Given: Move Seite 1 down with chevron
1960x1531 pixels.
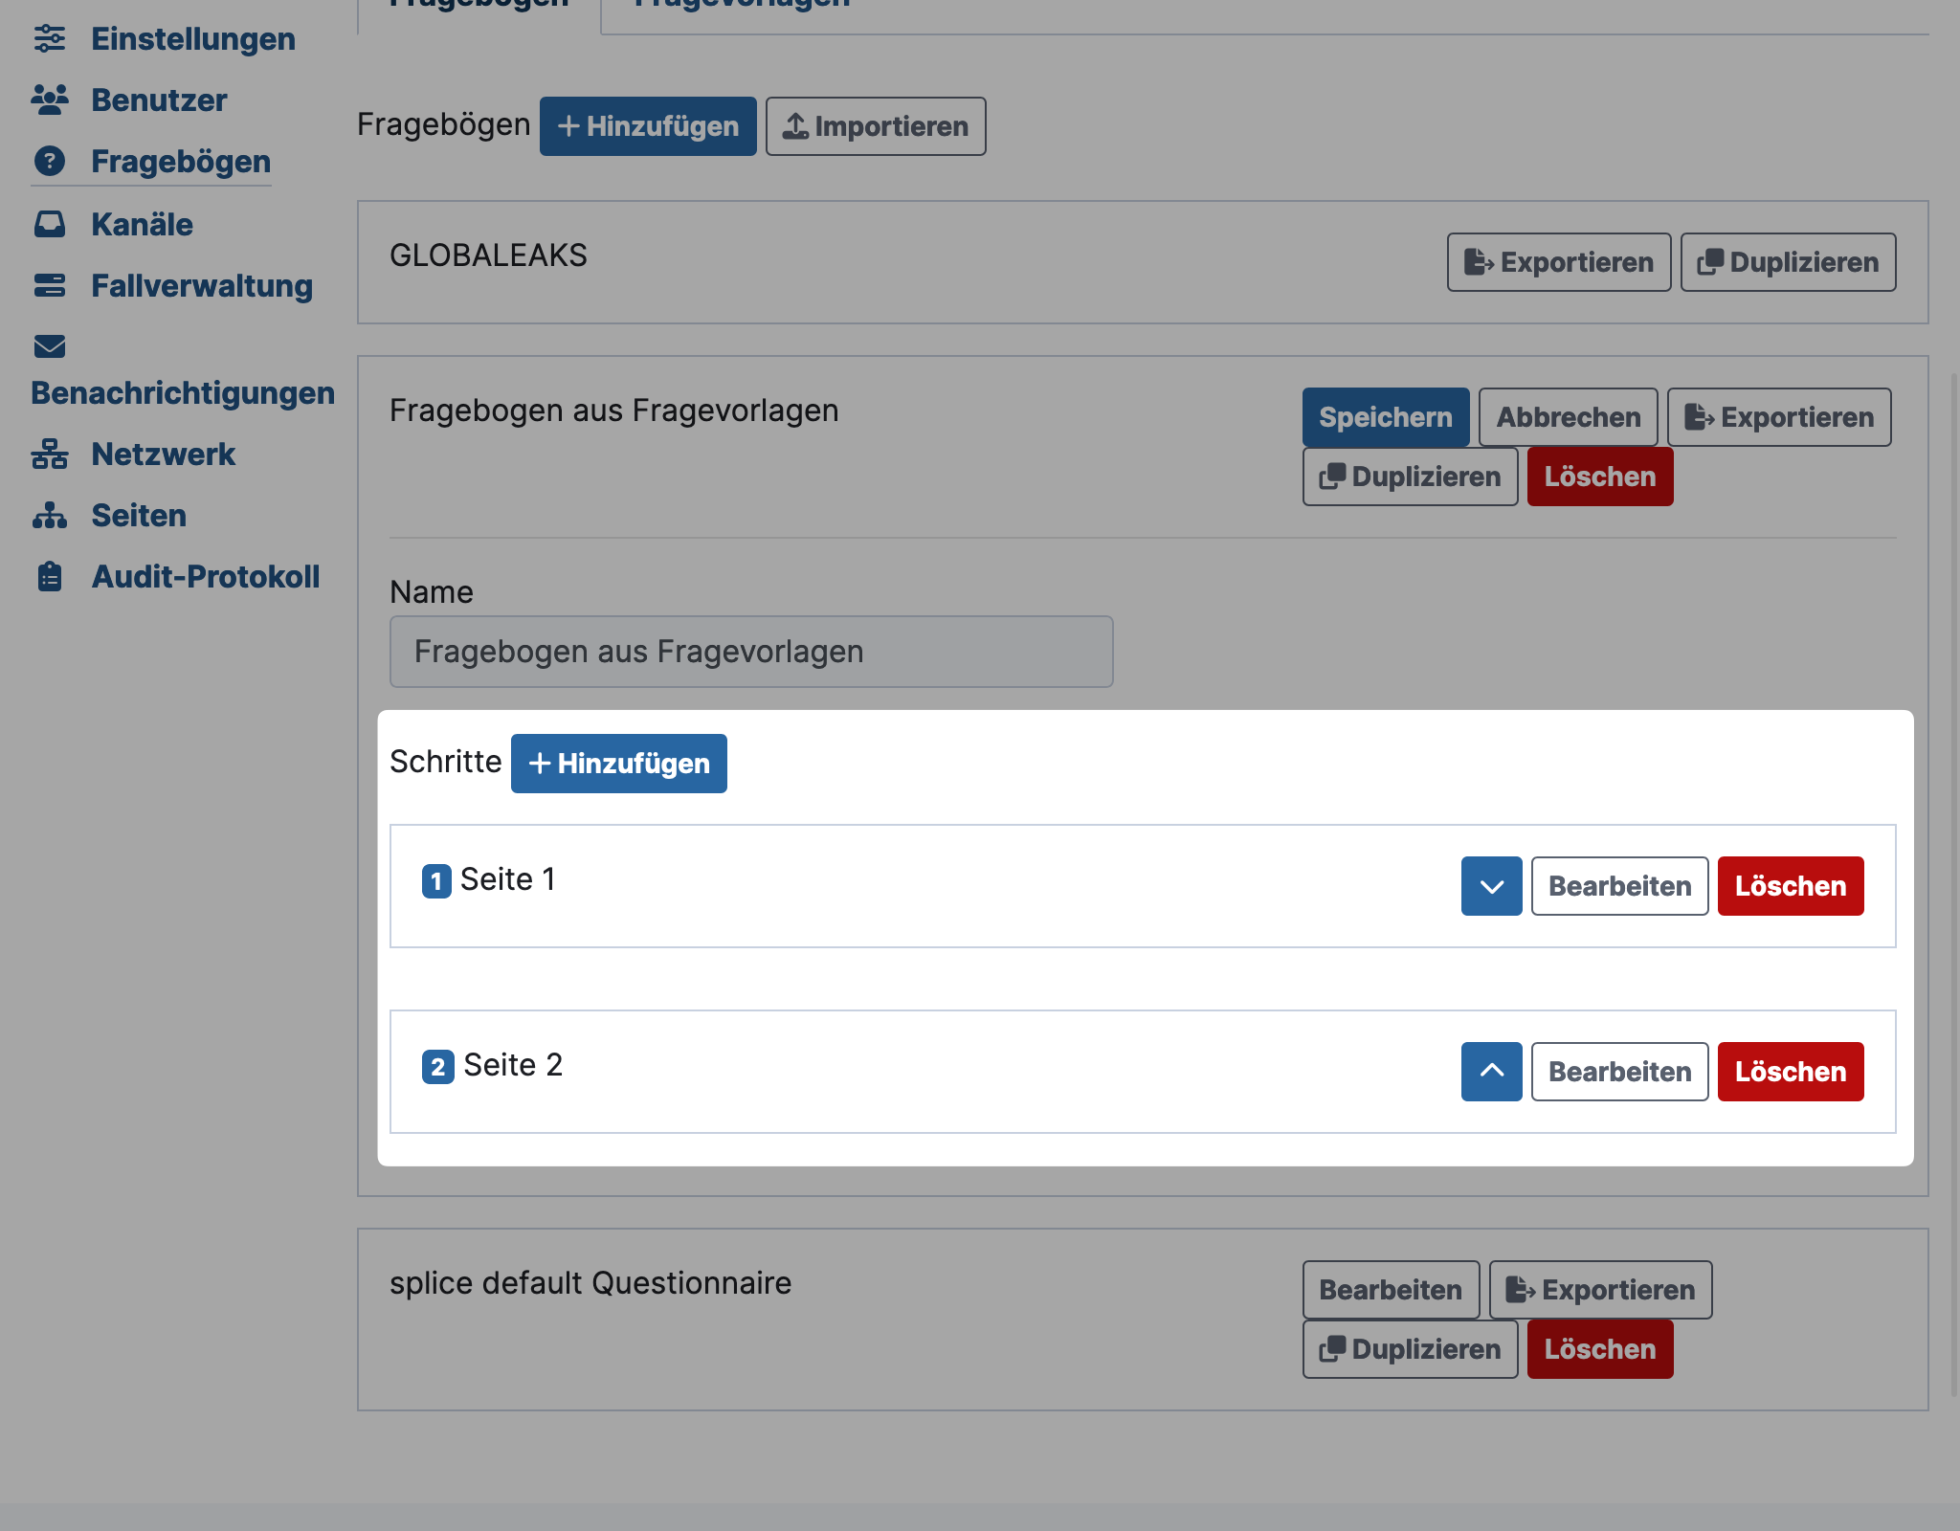Looking at the screenshot, I should click(x=1492, y=886).
